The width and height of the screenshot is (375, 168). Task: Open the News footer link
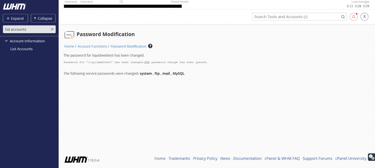point(225,159)
